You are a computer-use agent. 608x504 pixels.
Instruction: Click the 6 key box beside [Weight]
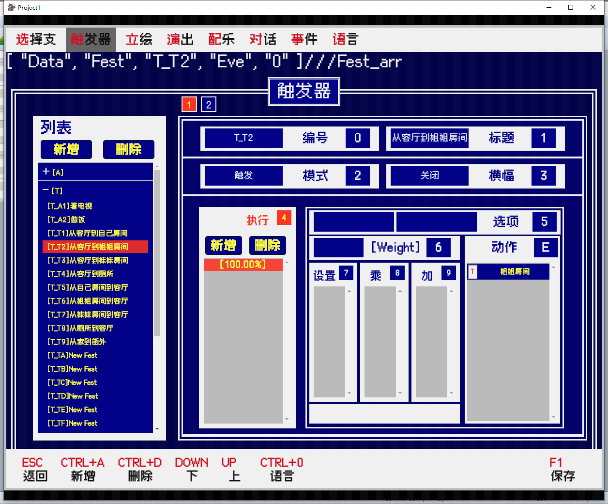pos(439,248)
